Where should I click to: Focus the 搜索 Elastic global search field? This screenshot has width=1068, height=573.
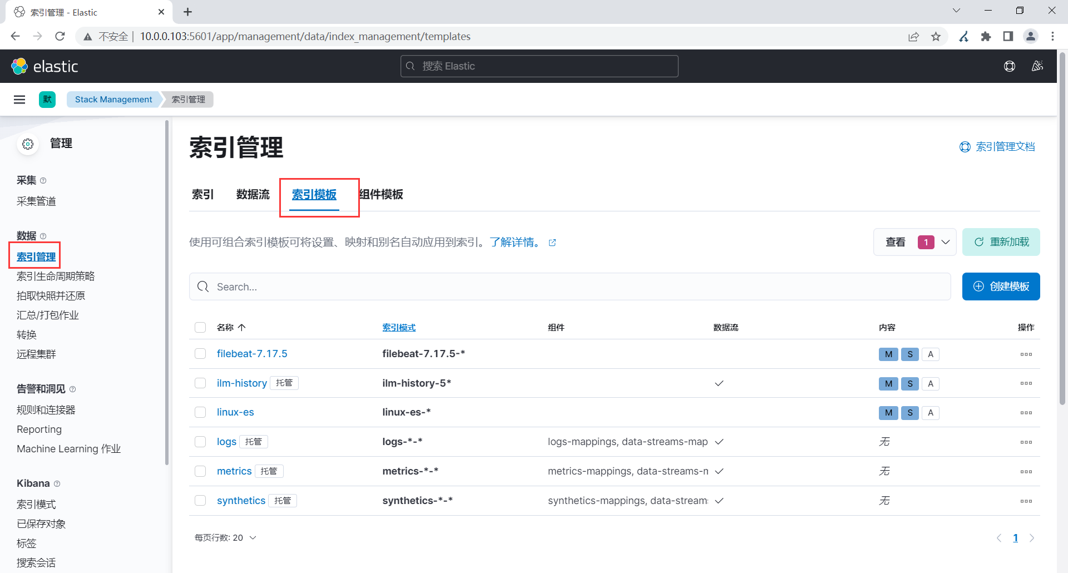[x=540, y=66]
